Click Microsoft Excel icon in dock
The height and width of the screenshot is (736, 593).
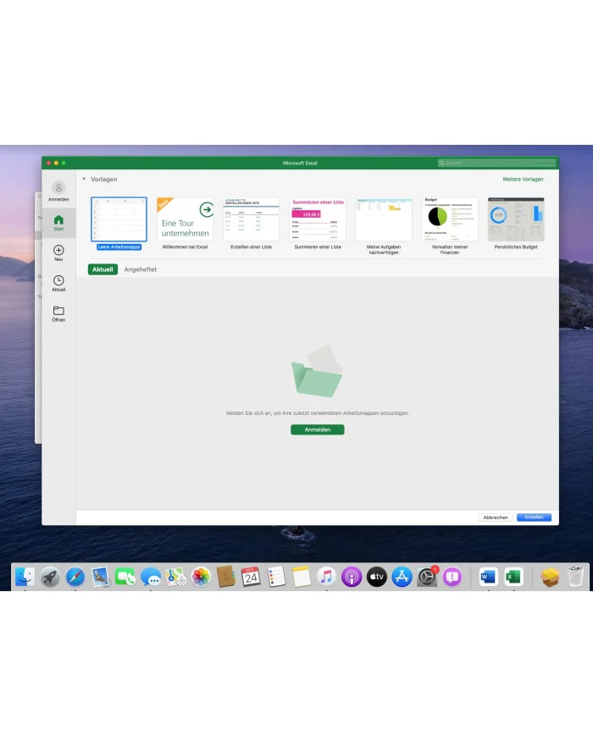(x=513, y=577)
